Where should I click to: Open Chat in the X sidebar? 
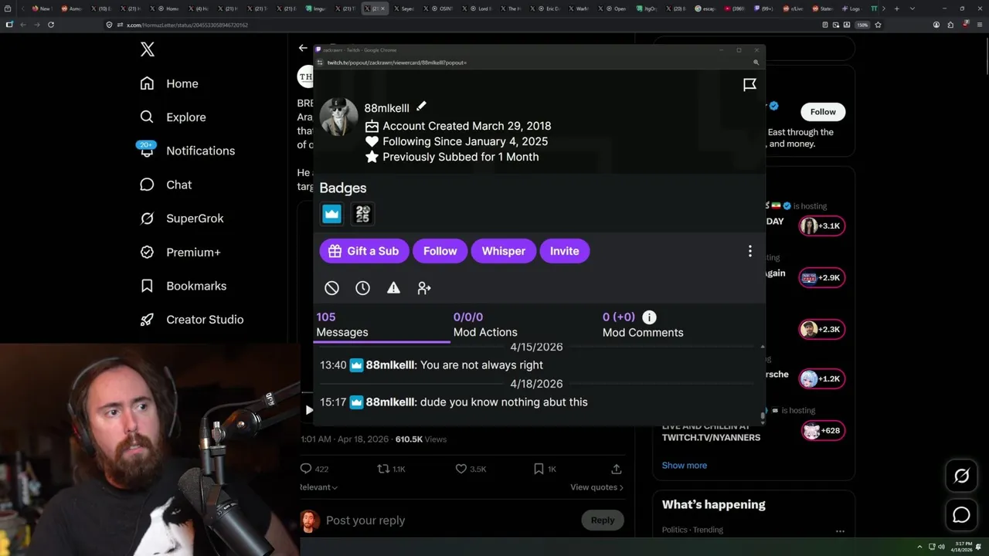pos(165,185)
